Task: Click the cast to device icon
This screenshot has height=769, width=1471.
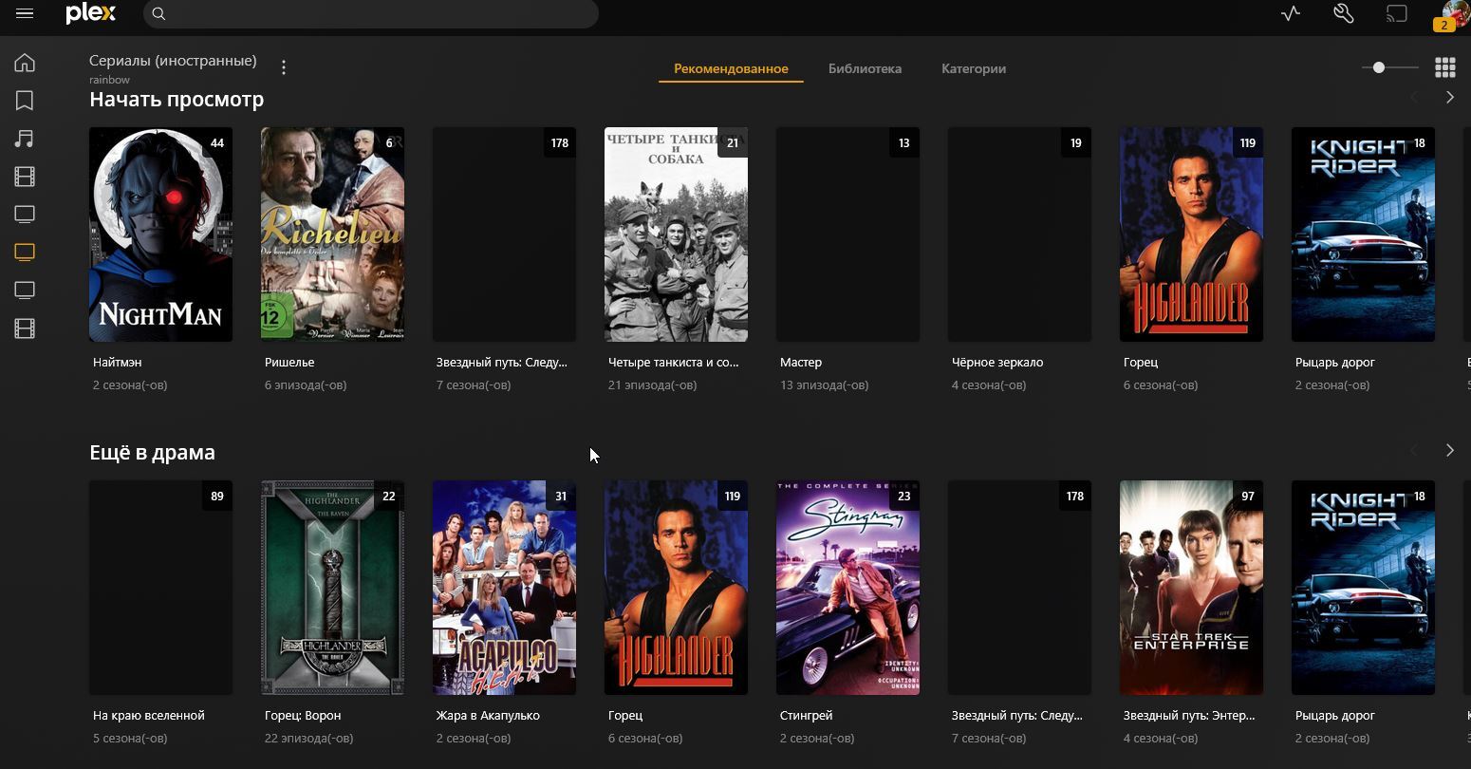Action: [x=1396, y=13]
